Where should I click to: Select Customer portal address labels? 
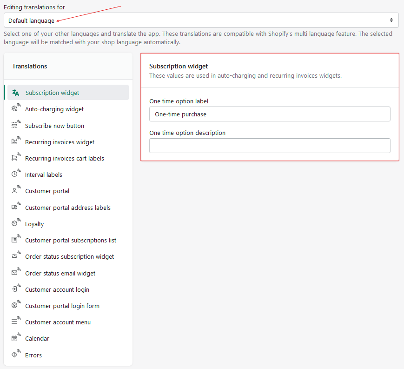point(68,208)
